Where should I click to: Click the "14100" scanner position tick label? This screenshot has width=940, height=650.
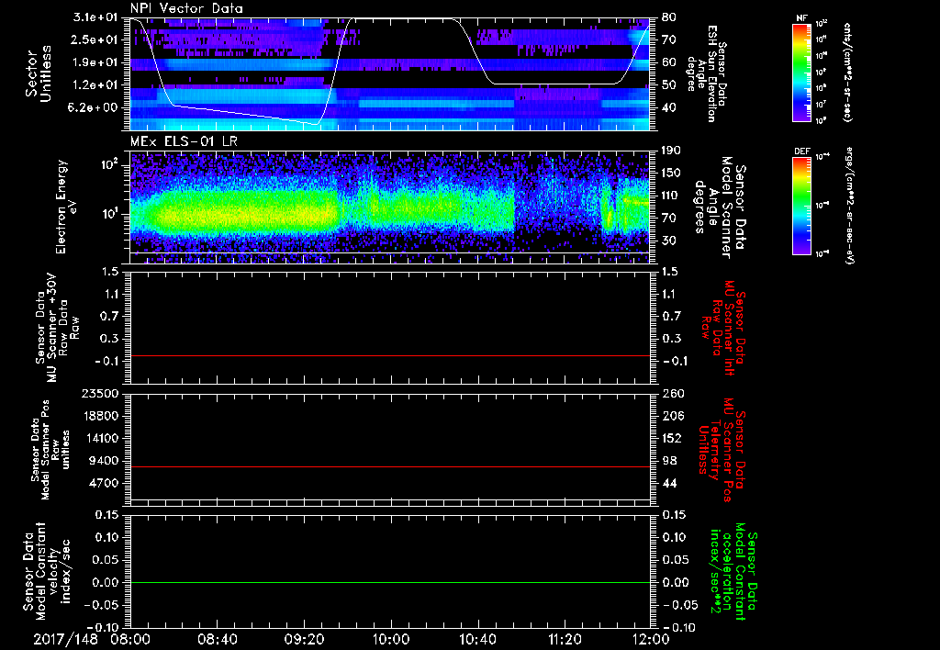[x=99, y=438]
